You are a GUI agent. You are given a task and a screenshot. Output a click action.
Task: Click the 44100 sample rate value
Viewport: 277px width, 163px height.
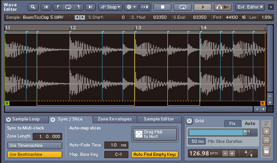232,17
